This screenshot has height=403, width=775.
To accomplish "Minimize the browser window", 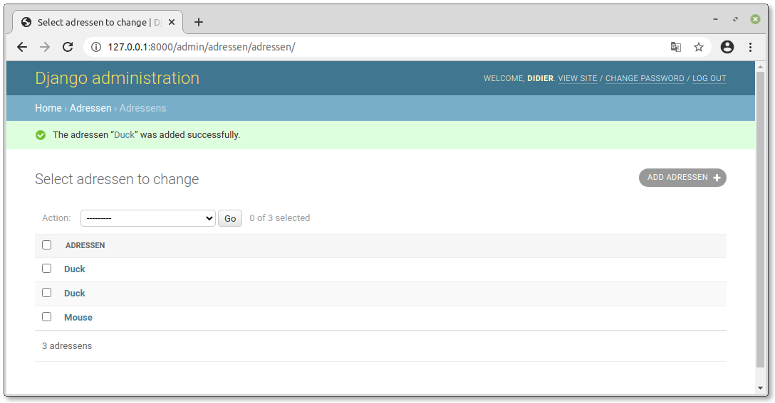I will (715, 19).
